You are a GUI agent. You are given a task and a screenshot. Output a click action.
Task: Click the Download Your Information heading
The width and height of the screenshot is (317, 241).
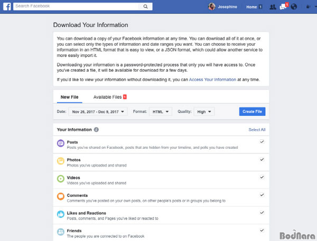click(90, 25)
